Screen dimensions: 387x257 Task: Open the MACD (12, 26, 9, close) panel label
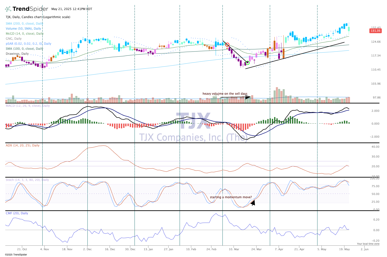28,106
